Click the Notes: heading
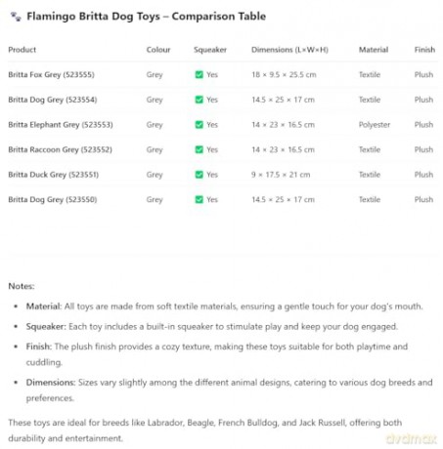The height and width of the screenshot is (449, 443). click(x=22, y=286)
